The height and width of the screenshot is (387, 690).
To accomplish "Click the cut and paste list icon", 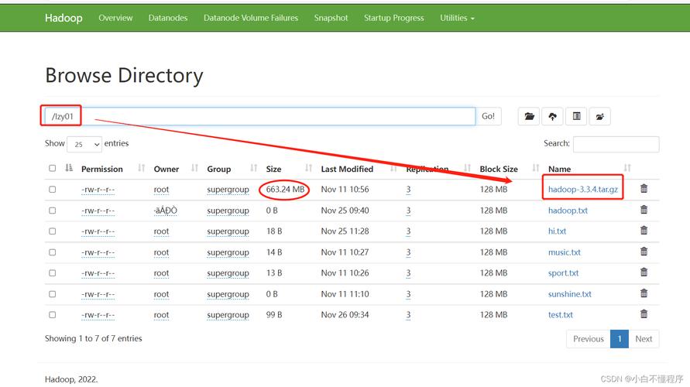I will coord(576,116).
